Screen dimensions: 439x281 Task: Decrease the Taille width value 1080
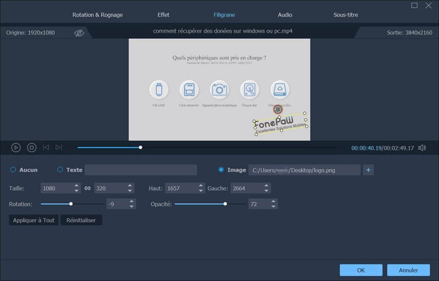pos(76,191)
